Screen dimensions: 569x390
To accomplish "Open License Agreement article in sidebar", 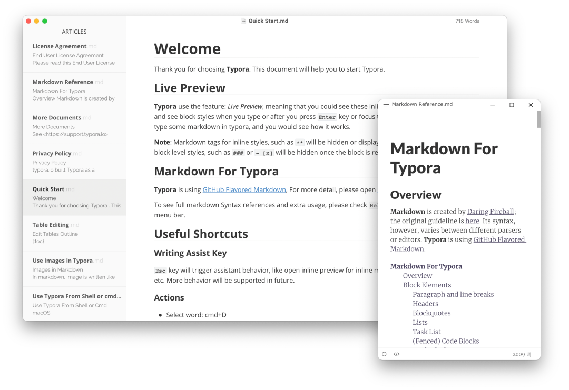I will point(74,54).
